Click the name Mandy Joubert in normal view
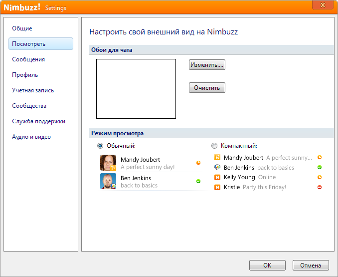Image resolution: width=338 pixels, height=277 pixels. click(140, 160)
